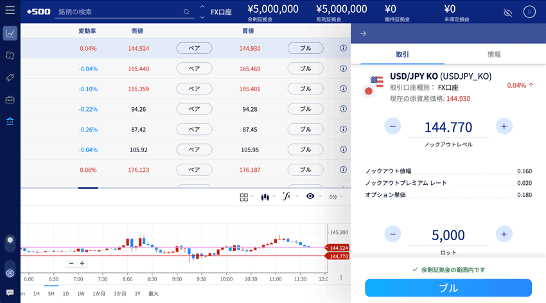Open info for the 105.92 row
546x303 pixels.
coord(344,149)
